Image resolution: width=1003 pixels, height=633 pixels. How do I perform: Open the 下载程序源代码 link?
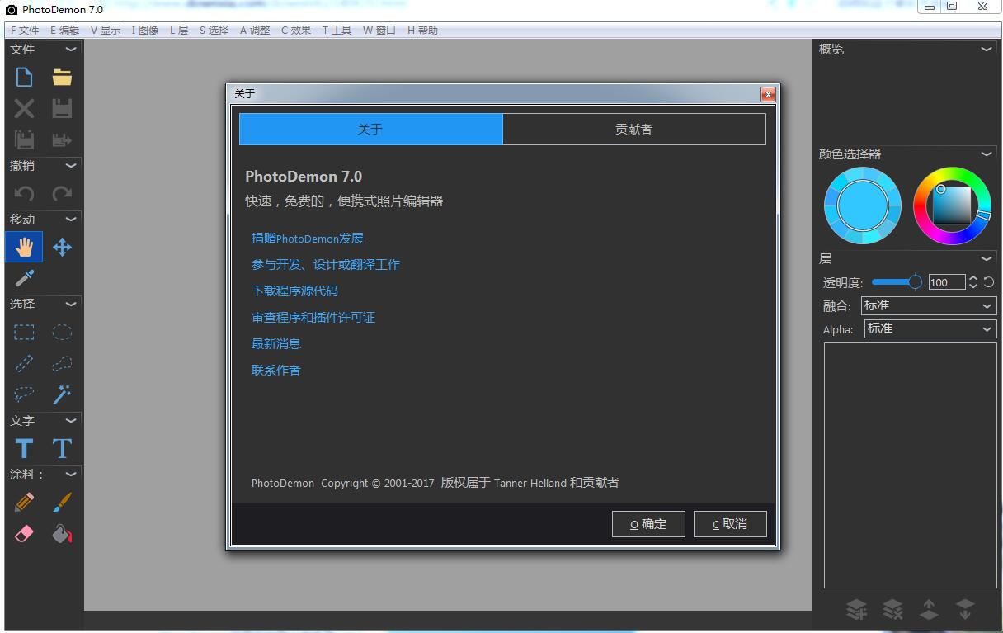click(294, 291)
